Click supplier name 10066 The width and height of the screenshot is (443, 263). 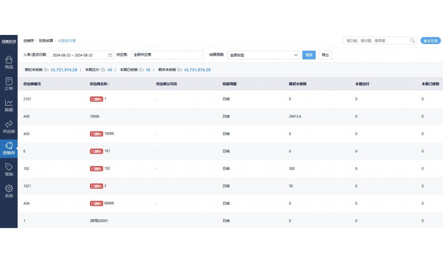(94, 116)
